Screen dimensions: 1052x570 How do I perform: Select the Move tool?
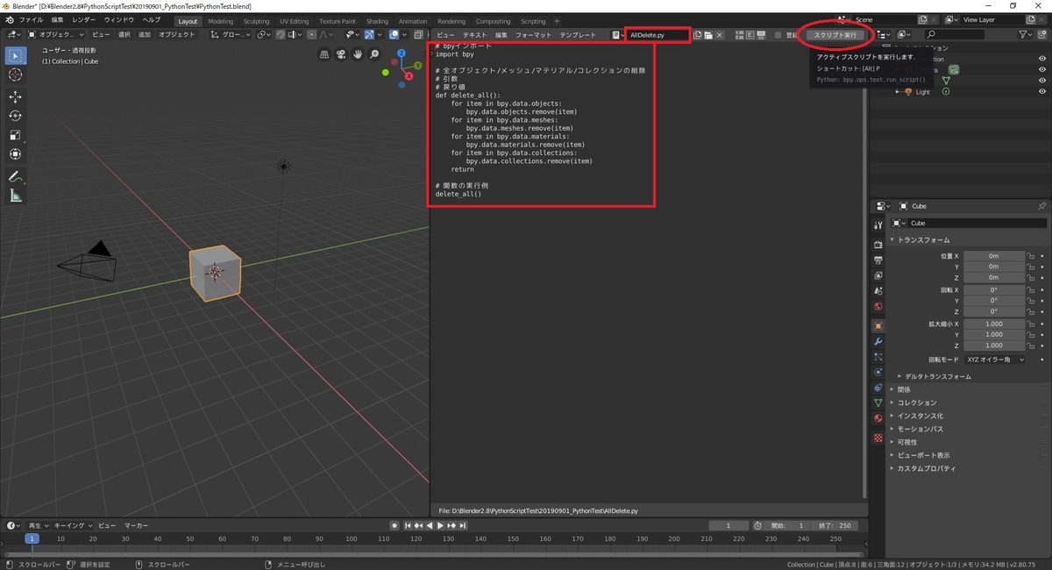pyautogui.click(x=15, y=96)
